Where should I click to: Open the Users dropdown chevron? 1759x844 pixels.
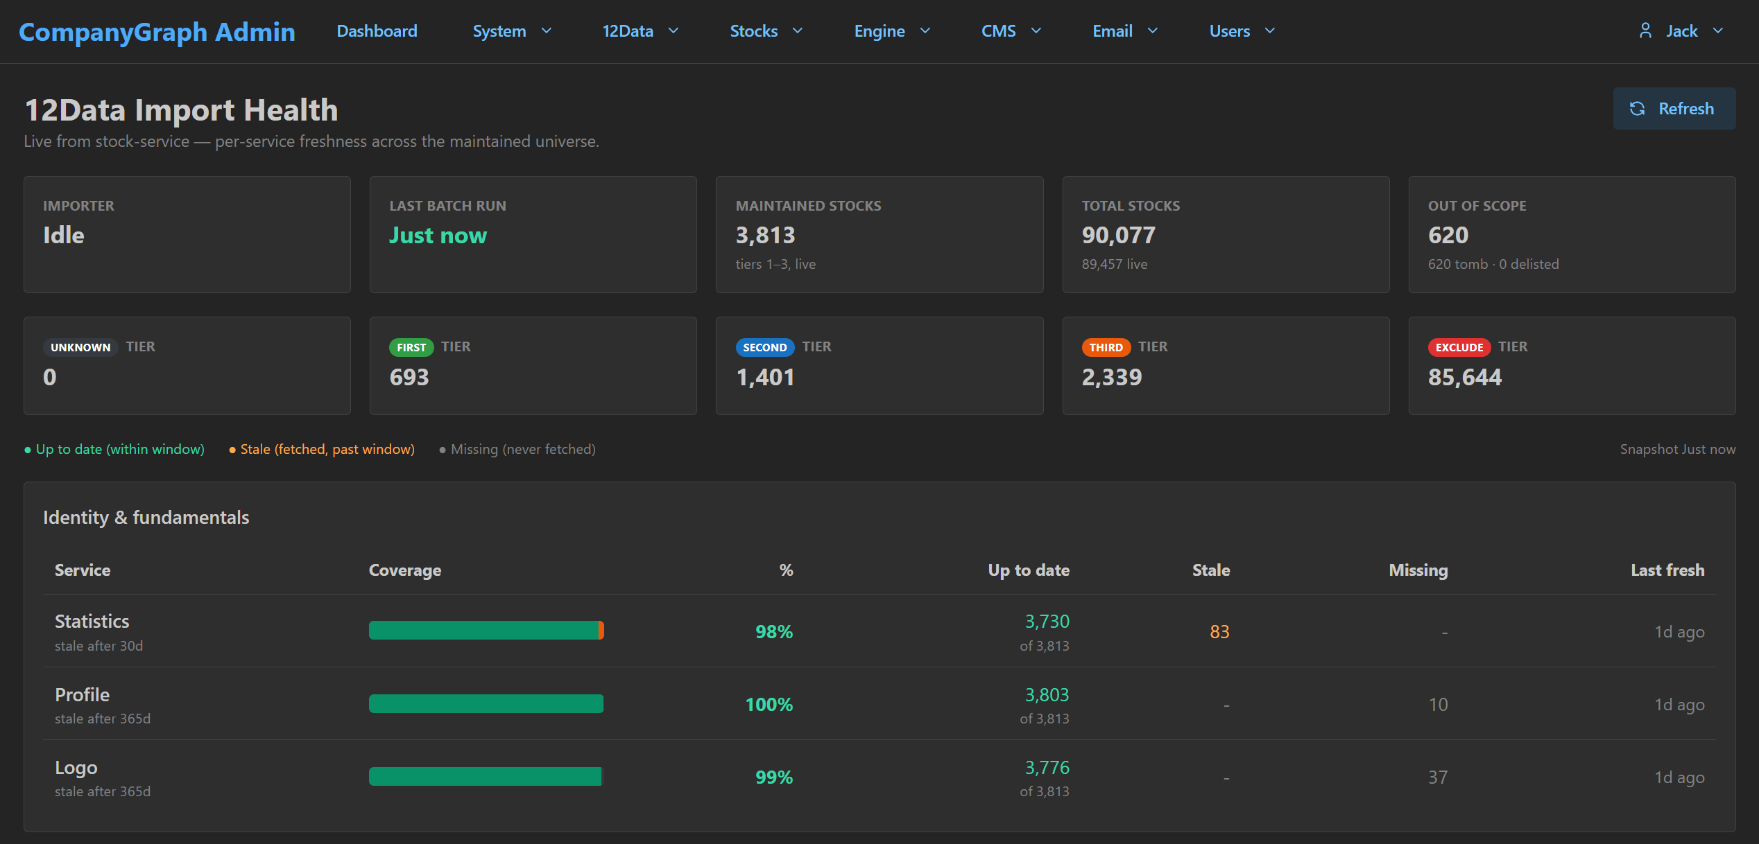point(1270,30)
